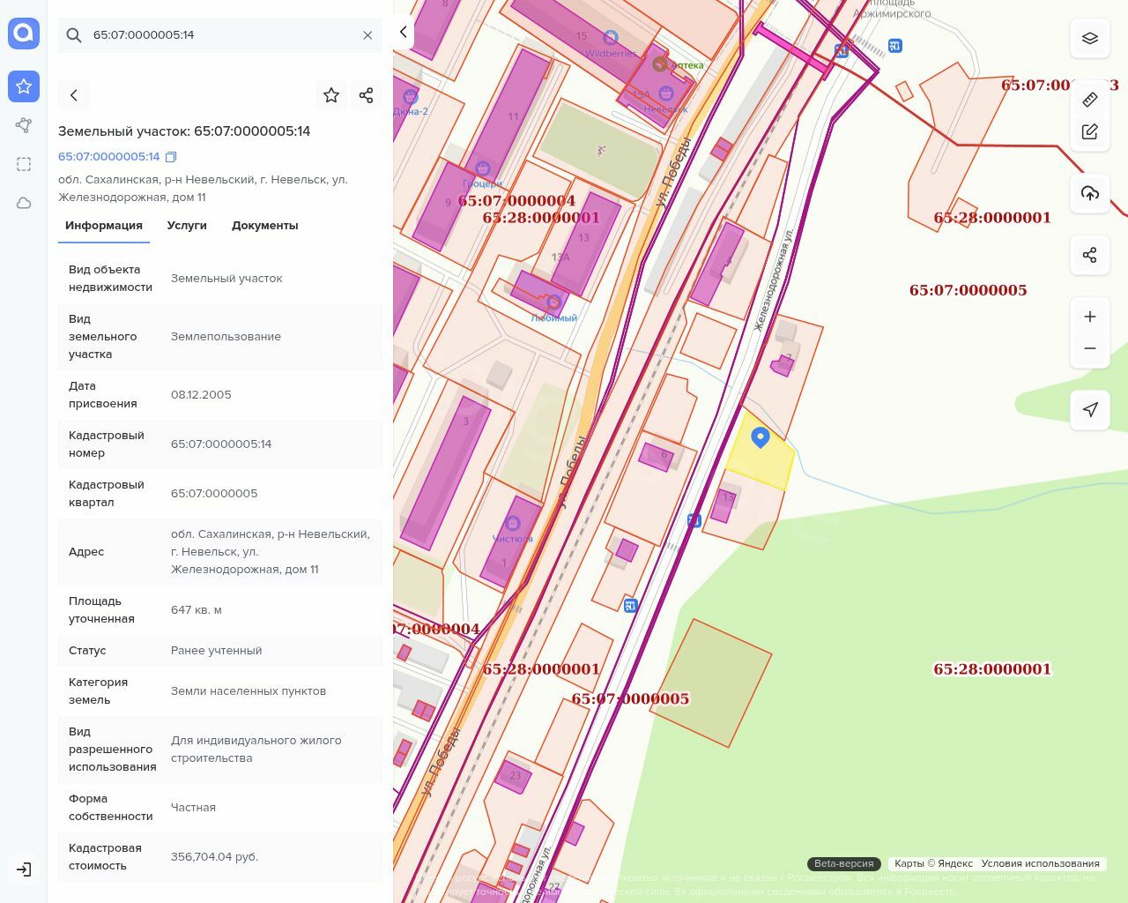Copy cadastral number 65:07:0000005:14
1128x903 pixels.
point(171,157)
